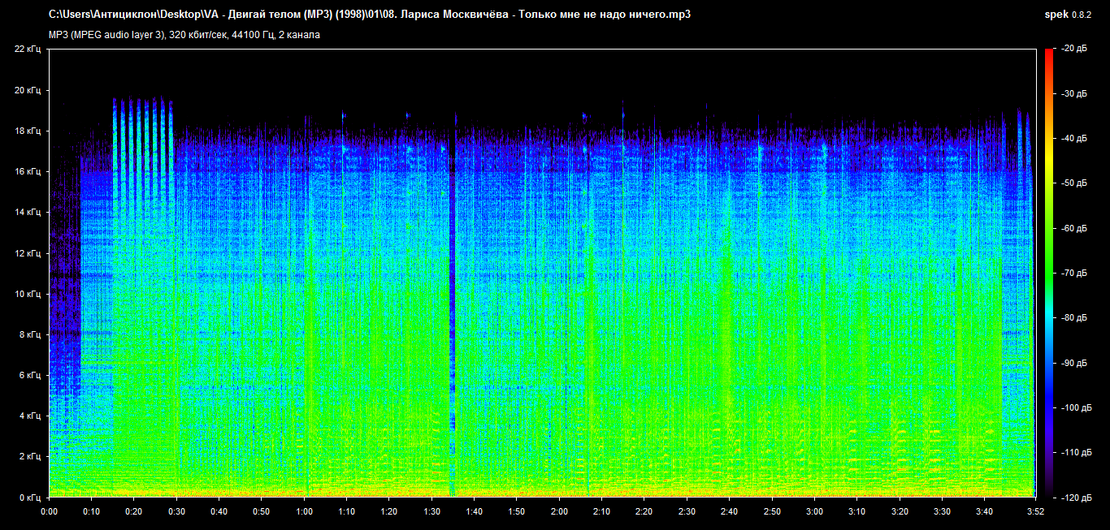The height and width of the screenshot is (530, 1110).
Task: Click the 22 кГц frequency label
Action: (28, 49)
